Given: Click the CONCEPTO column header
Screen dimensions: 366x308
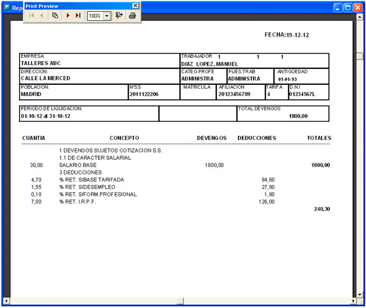Looking at the screenshot, I should [x=124, y=138].
